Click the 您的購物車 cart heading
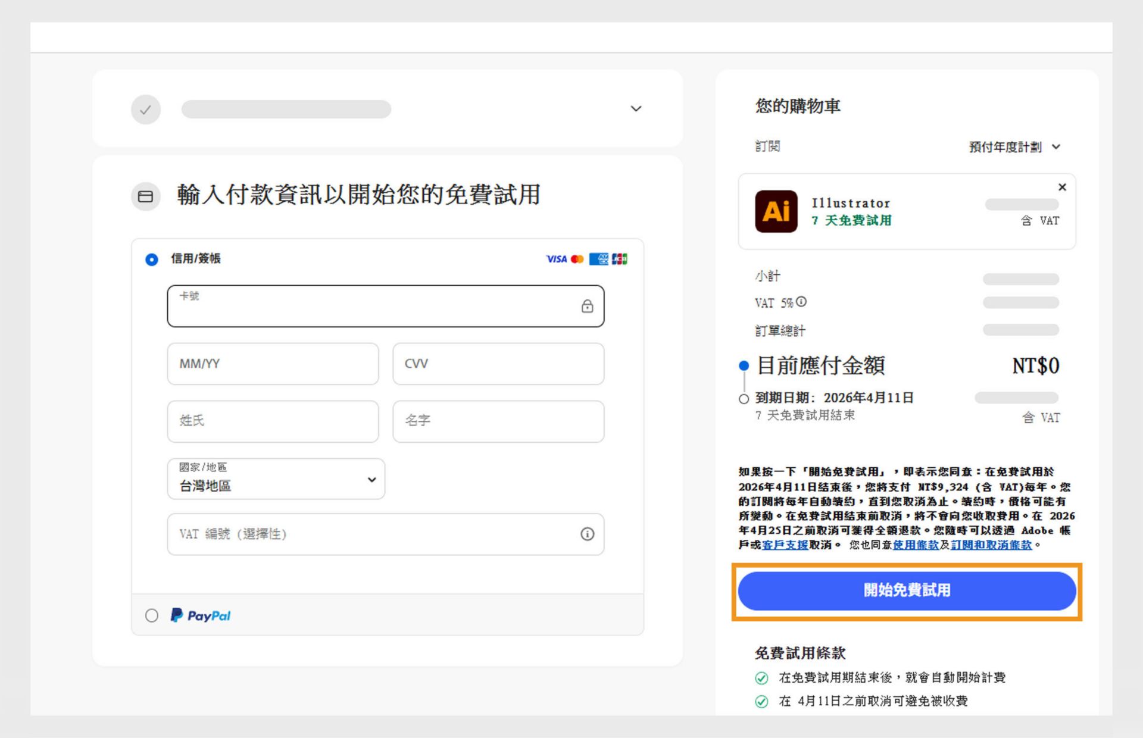 (x=797, y=107)
